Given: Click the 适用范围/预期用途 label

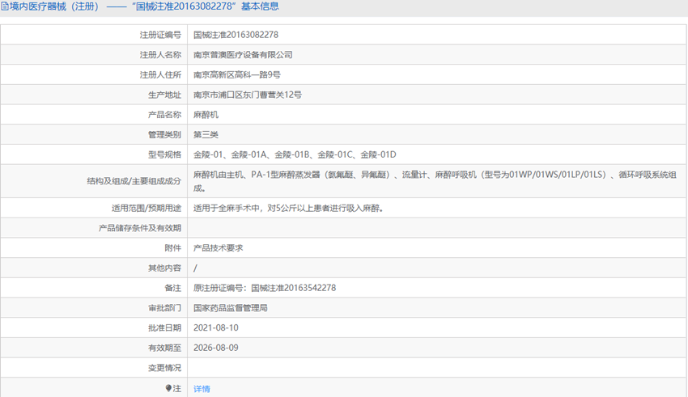Looking at the screenshot, I should (147, 208).
